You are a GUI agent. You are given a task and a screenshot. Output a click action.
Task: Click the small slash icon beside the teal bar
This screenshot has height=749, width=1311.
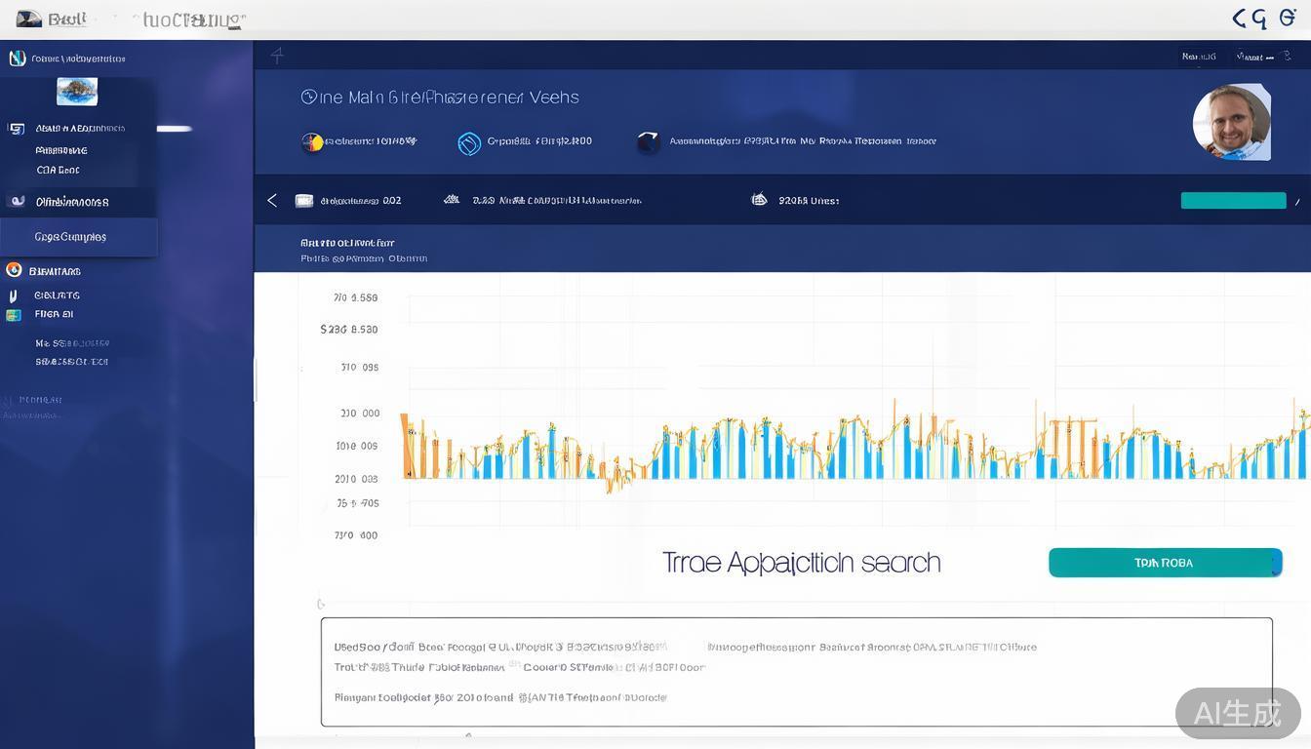[x=1297, y=202]
